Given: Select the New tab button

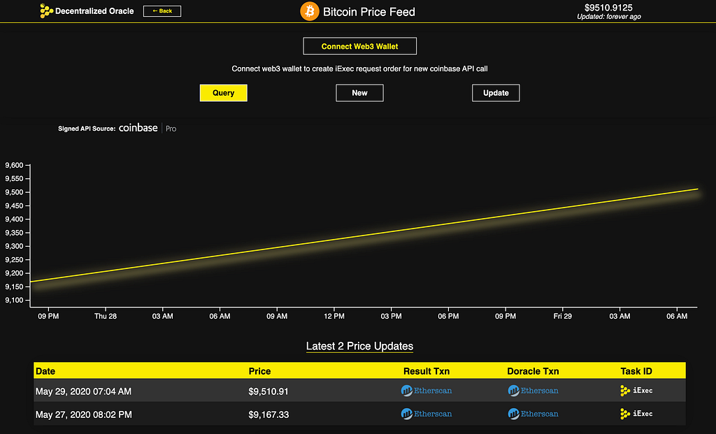Looking at the screenshot, I should (360, 93).
